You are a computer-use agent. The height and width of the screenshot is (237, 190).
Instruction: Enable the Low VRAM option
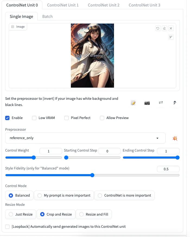tap(34, 118)
